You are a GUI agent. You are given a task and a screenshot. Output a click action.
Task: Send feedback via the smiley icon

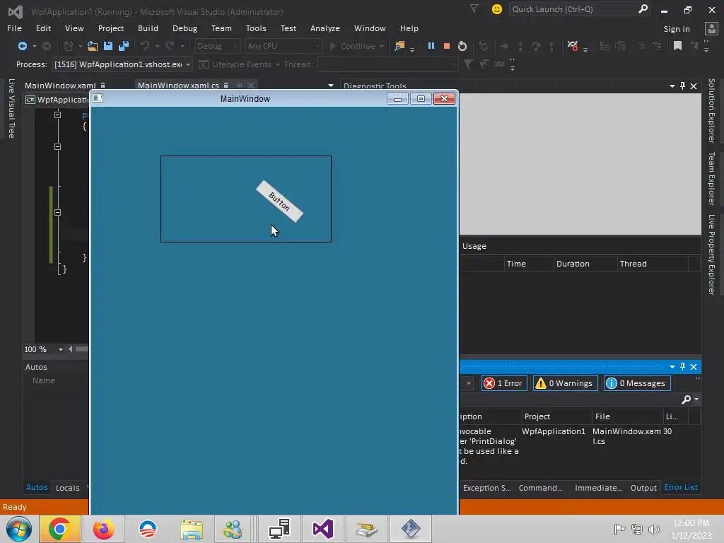click(497, 8)
